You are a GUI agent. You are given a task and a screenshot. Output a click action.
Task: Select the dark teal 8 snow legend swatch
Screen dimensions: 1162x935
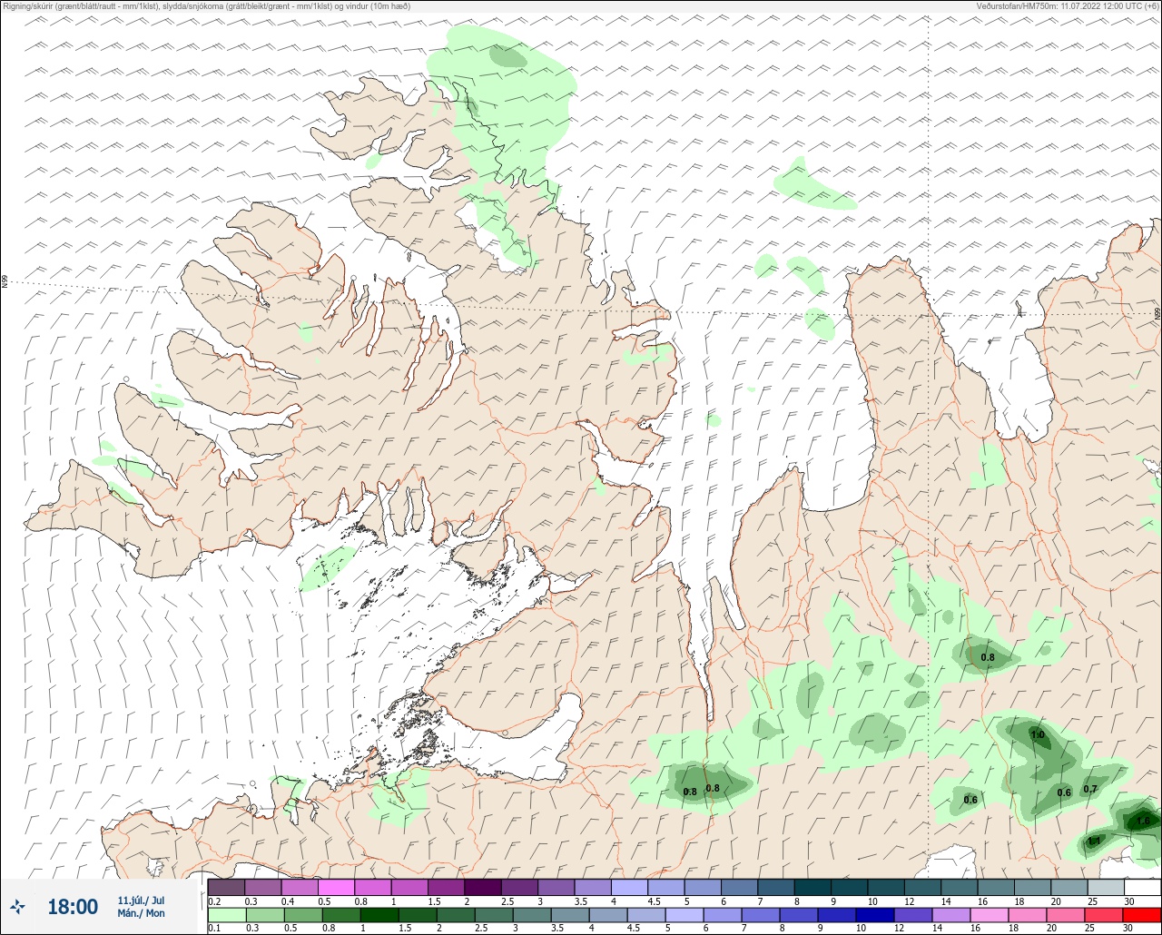[812, 887]
